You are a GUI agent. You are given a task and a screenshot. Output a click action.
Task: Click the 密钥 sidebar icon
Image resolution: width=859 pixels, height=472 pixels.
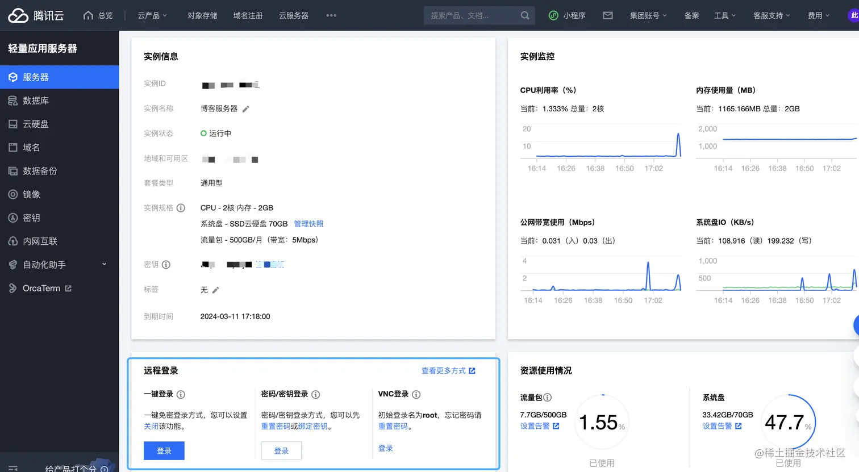coord(13,218)
